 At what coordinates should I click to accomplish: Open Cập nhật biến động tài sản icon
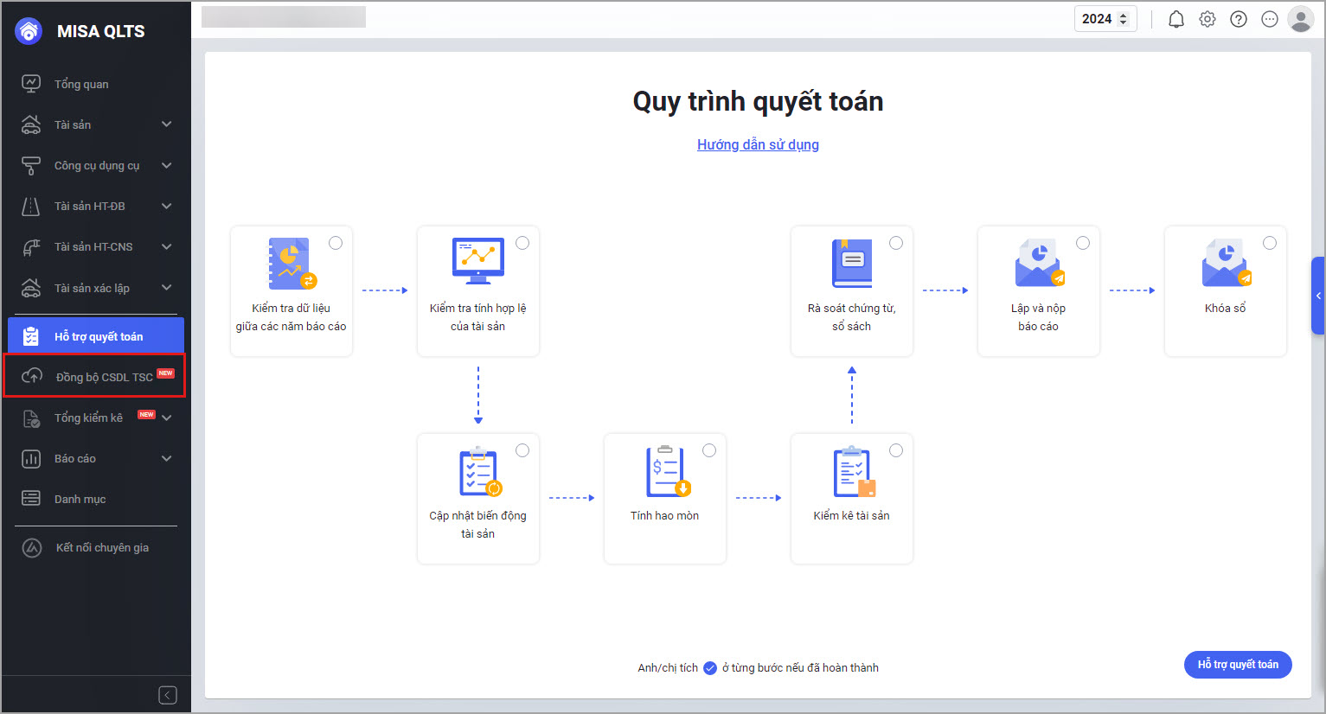tap(480, 472)
